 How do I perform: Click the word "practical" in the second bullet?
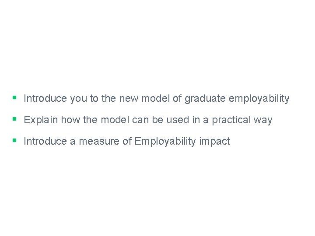click(x=233, y=120)
